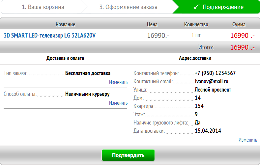The width and height of the screenshot is (260, 165).
Task: Click the 'Наличие грузового лифта:' label
Action: [x=161, y=123]
